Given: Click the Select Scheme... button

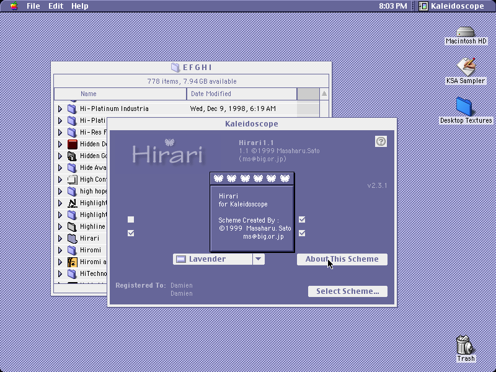Looking at the screenshot, I should click(348, 291).
